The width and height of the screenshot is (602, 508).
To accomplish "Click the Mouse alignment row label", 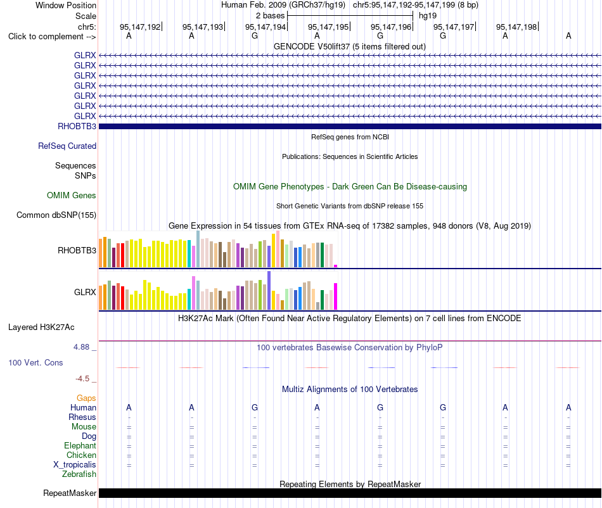I will [84, 427].
